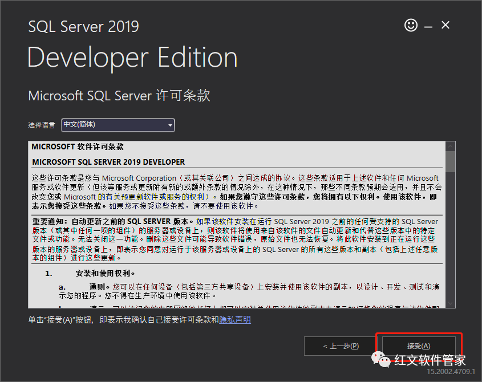The image size is (482, 382).
Task: Close the SQL Server installer window
Action: pyautogui.click(x=445, y=25)
